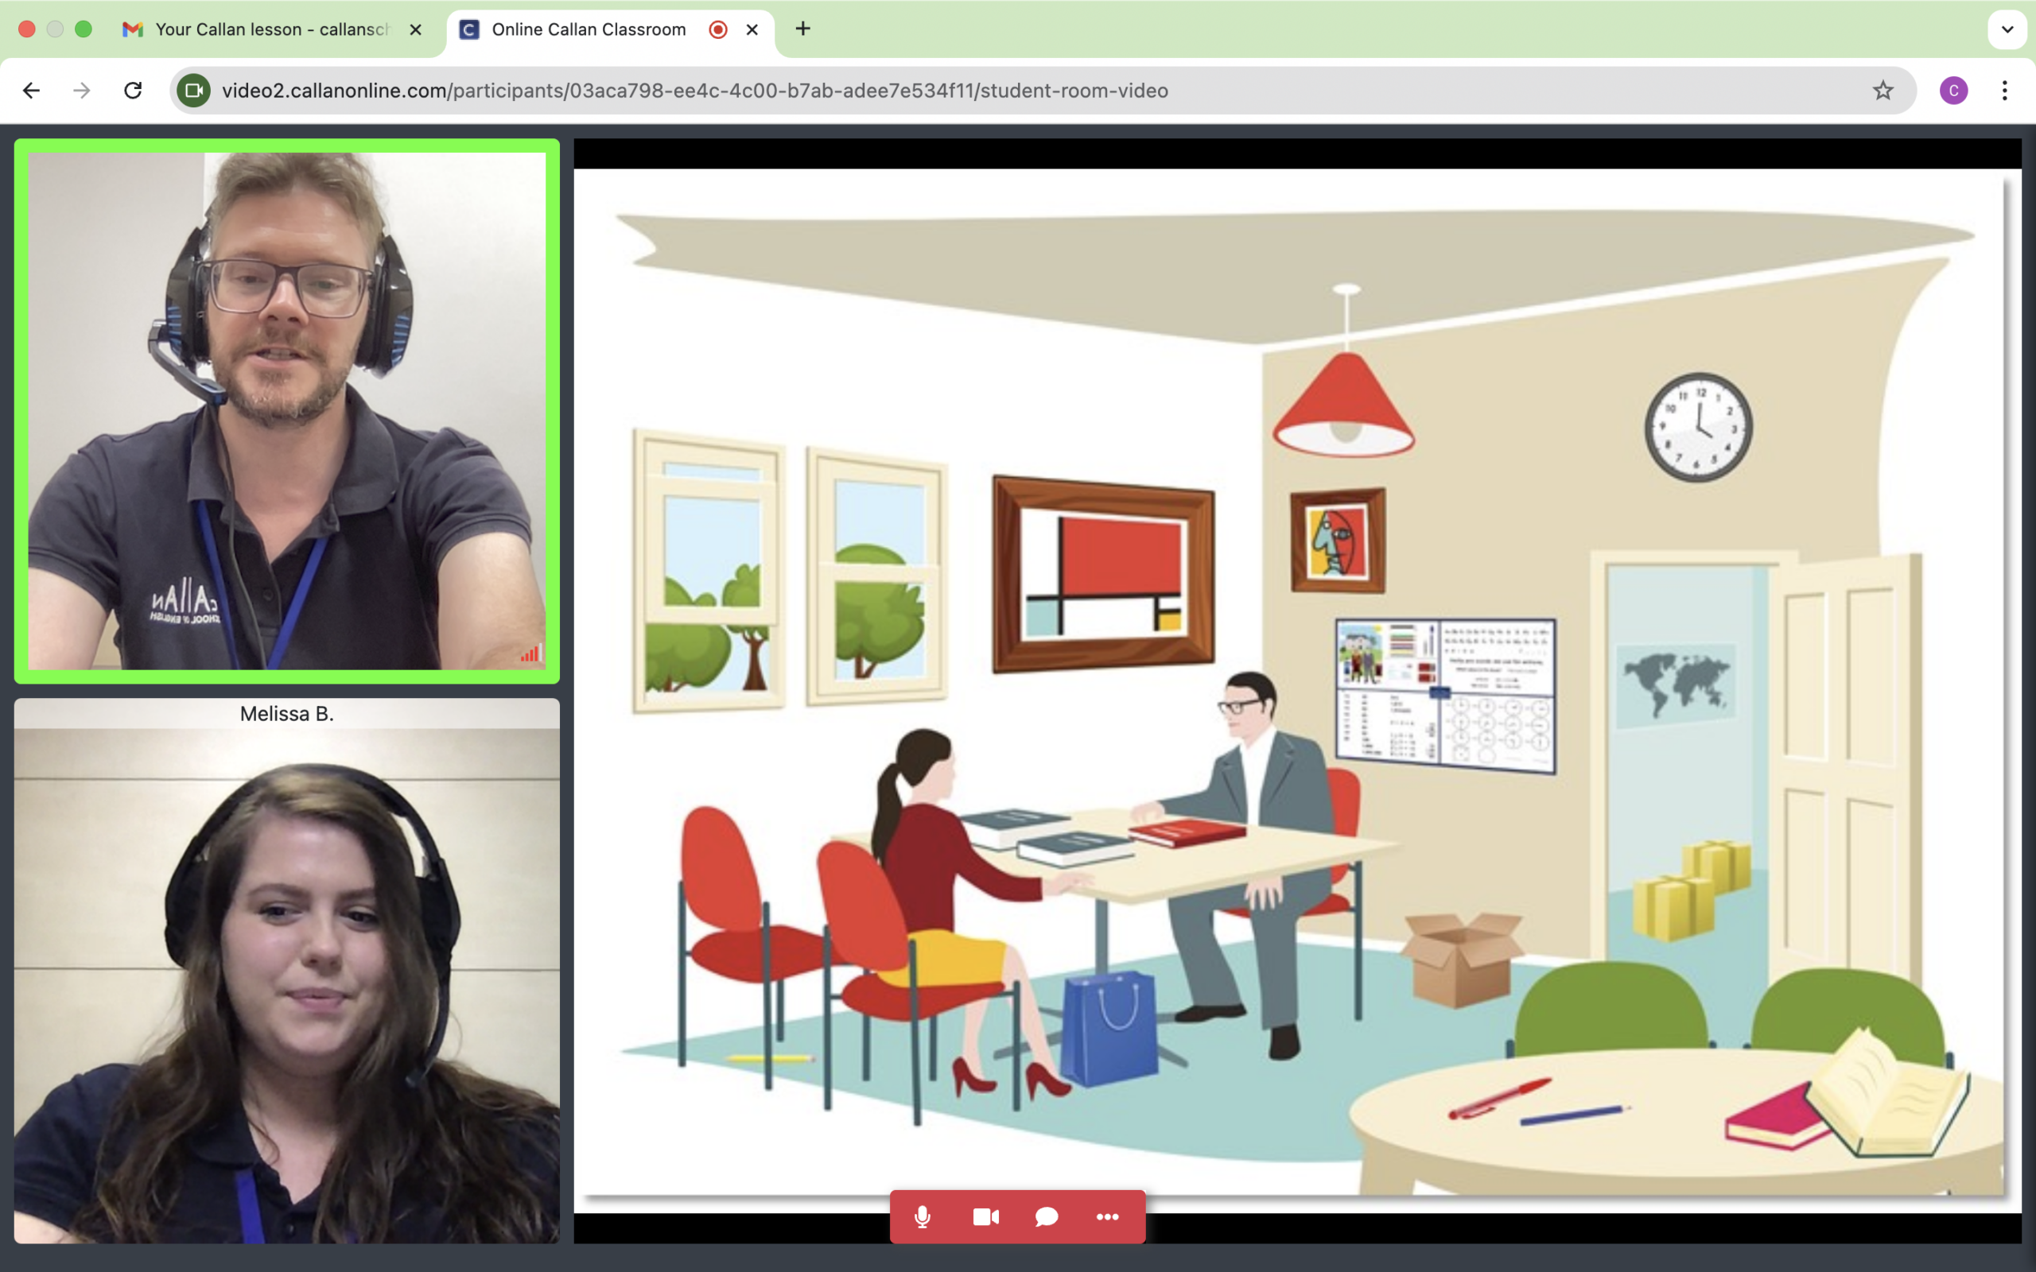Go back to the previous page
Image resolution: width=2036 pixels, height=1272 pixels.
click(32, 90)
